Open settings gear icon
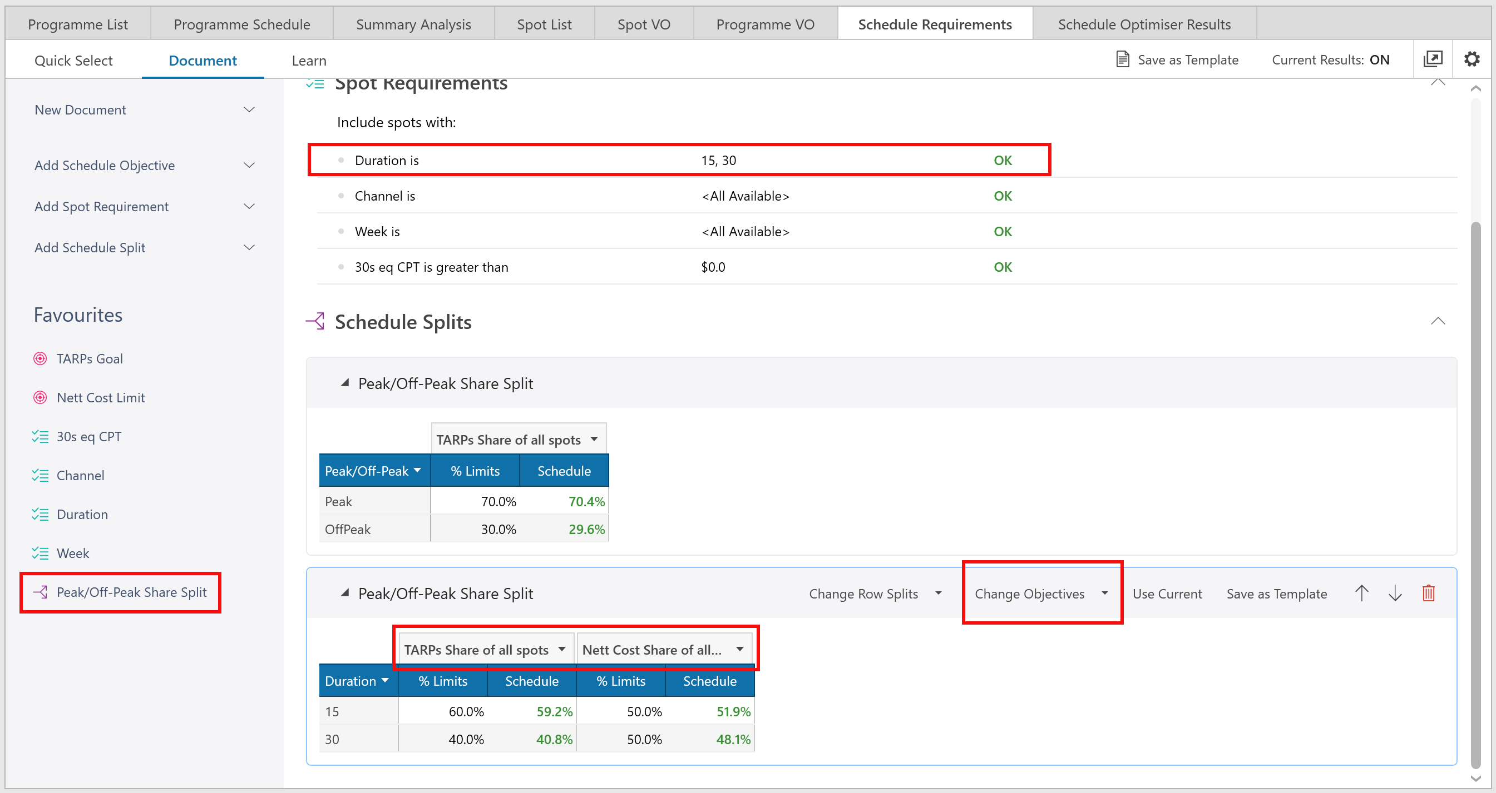Viewport: 1496px width, 793px height. 1471,59
